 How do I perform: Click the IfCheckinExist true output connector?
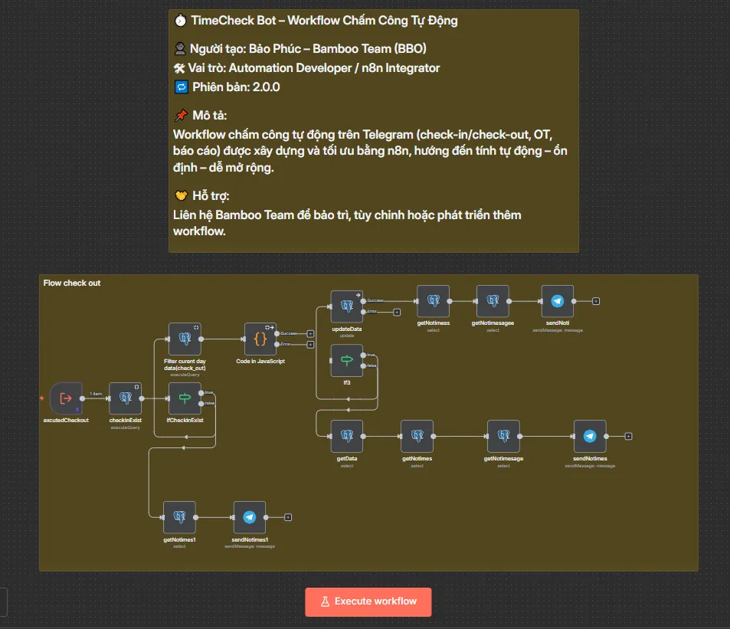coord(201,393)
